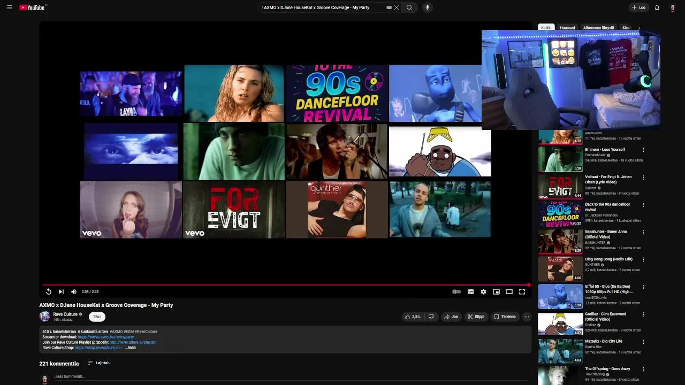This screenshot has width=685, height=385.
Task: Start voice search with microphone
Action: [x=427, y=7]
